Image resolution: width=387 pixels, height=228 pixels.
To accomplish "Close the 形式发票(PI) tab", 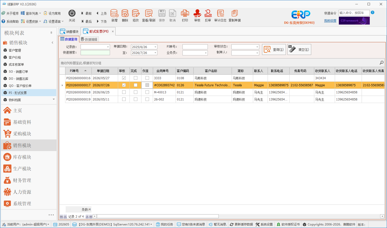I will [113, 31].
